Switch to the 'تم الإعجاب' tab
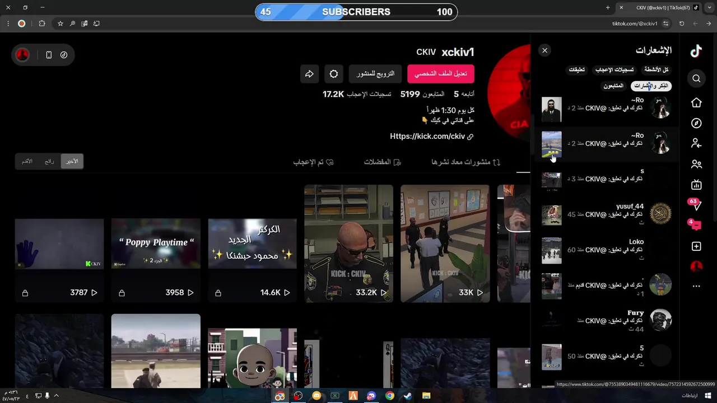 313,162
